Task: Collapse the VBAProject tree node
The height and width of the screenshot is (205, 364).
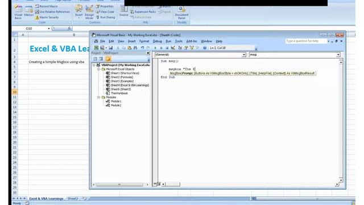Action: tap(94, 65)
